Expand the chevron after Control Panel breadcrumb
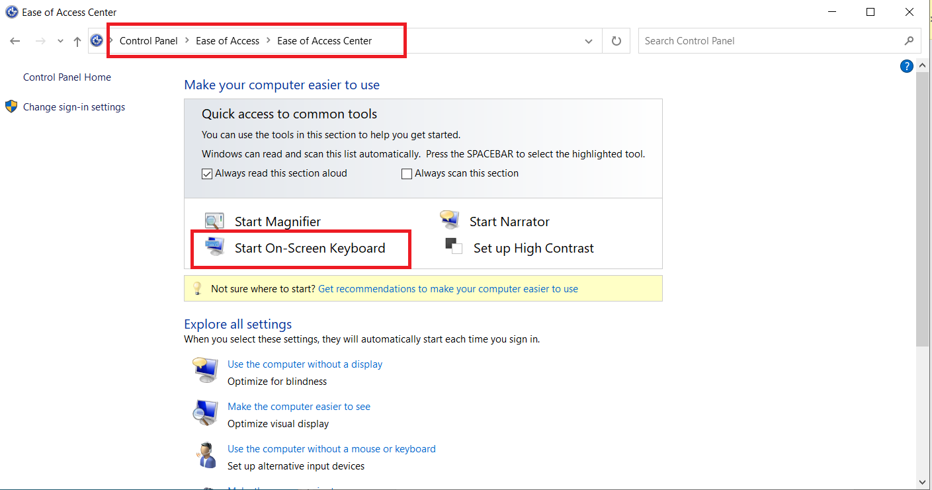 (x=187, y=40)
